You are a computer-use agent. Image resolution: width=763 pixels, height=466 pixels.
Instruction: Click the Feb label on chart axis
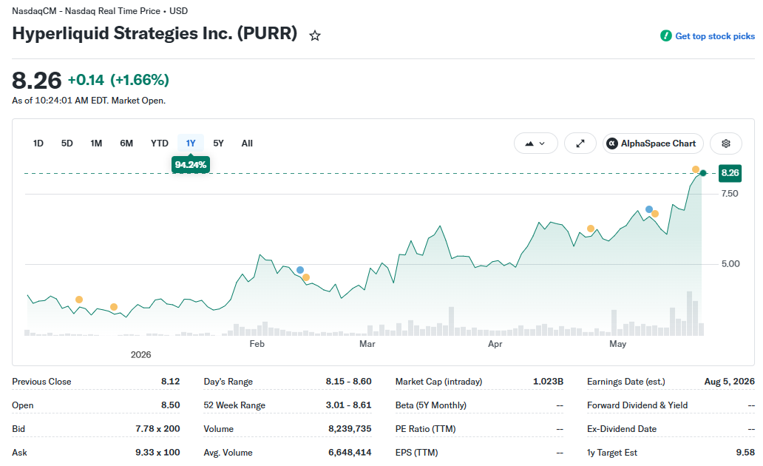tap(257, 344)
